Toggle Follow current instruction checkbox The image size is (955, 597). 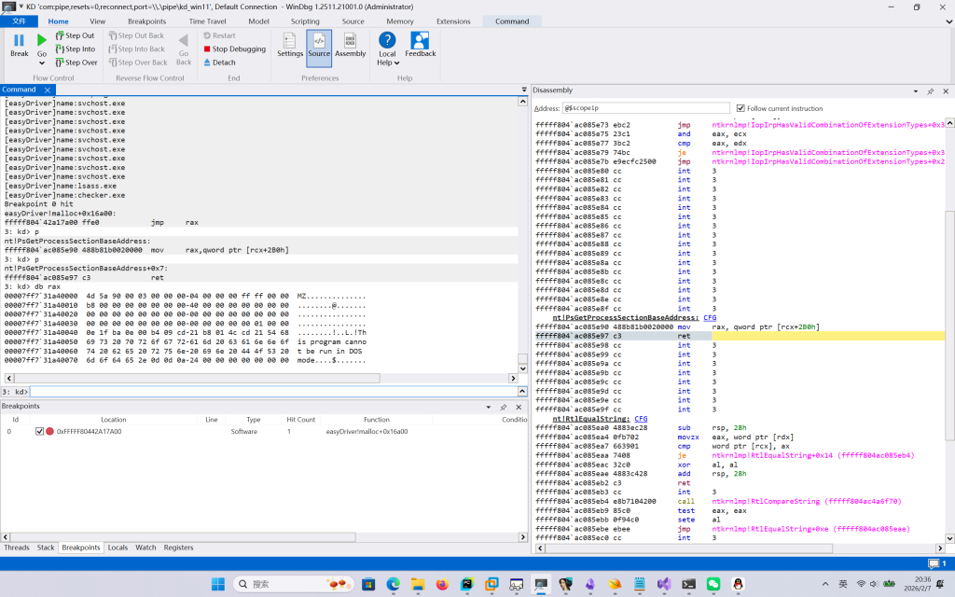740,108
